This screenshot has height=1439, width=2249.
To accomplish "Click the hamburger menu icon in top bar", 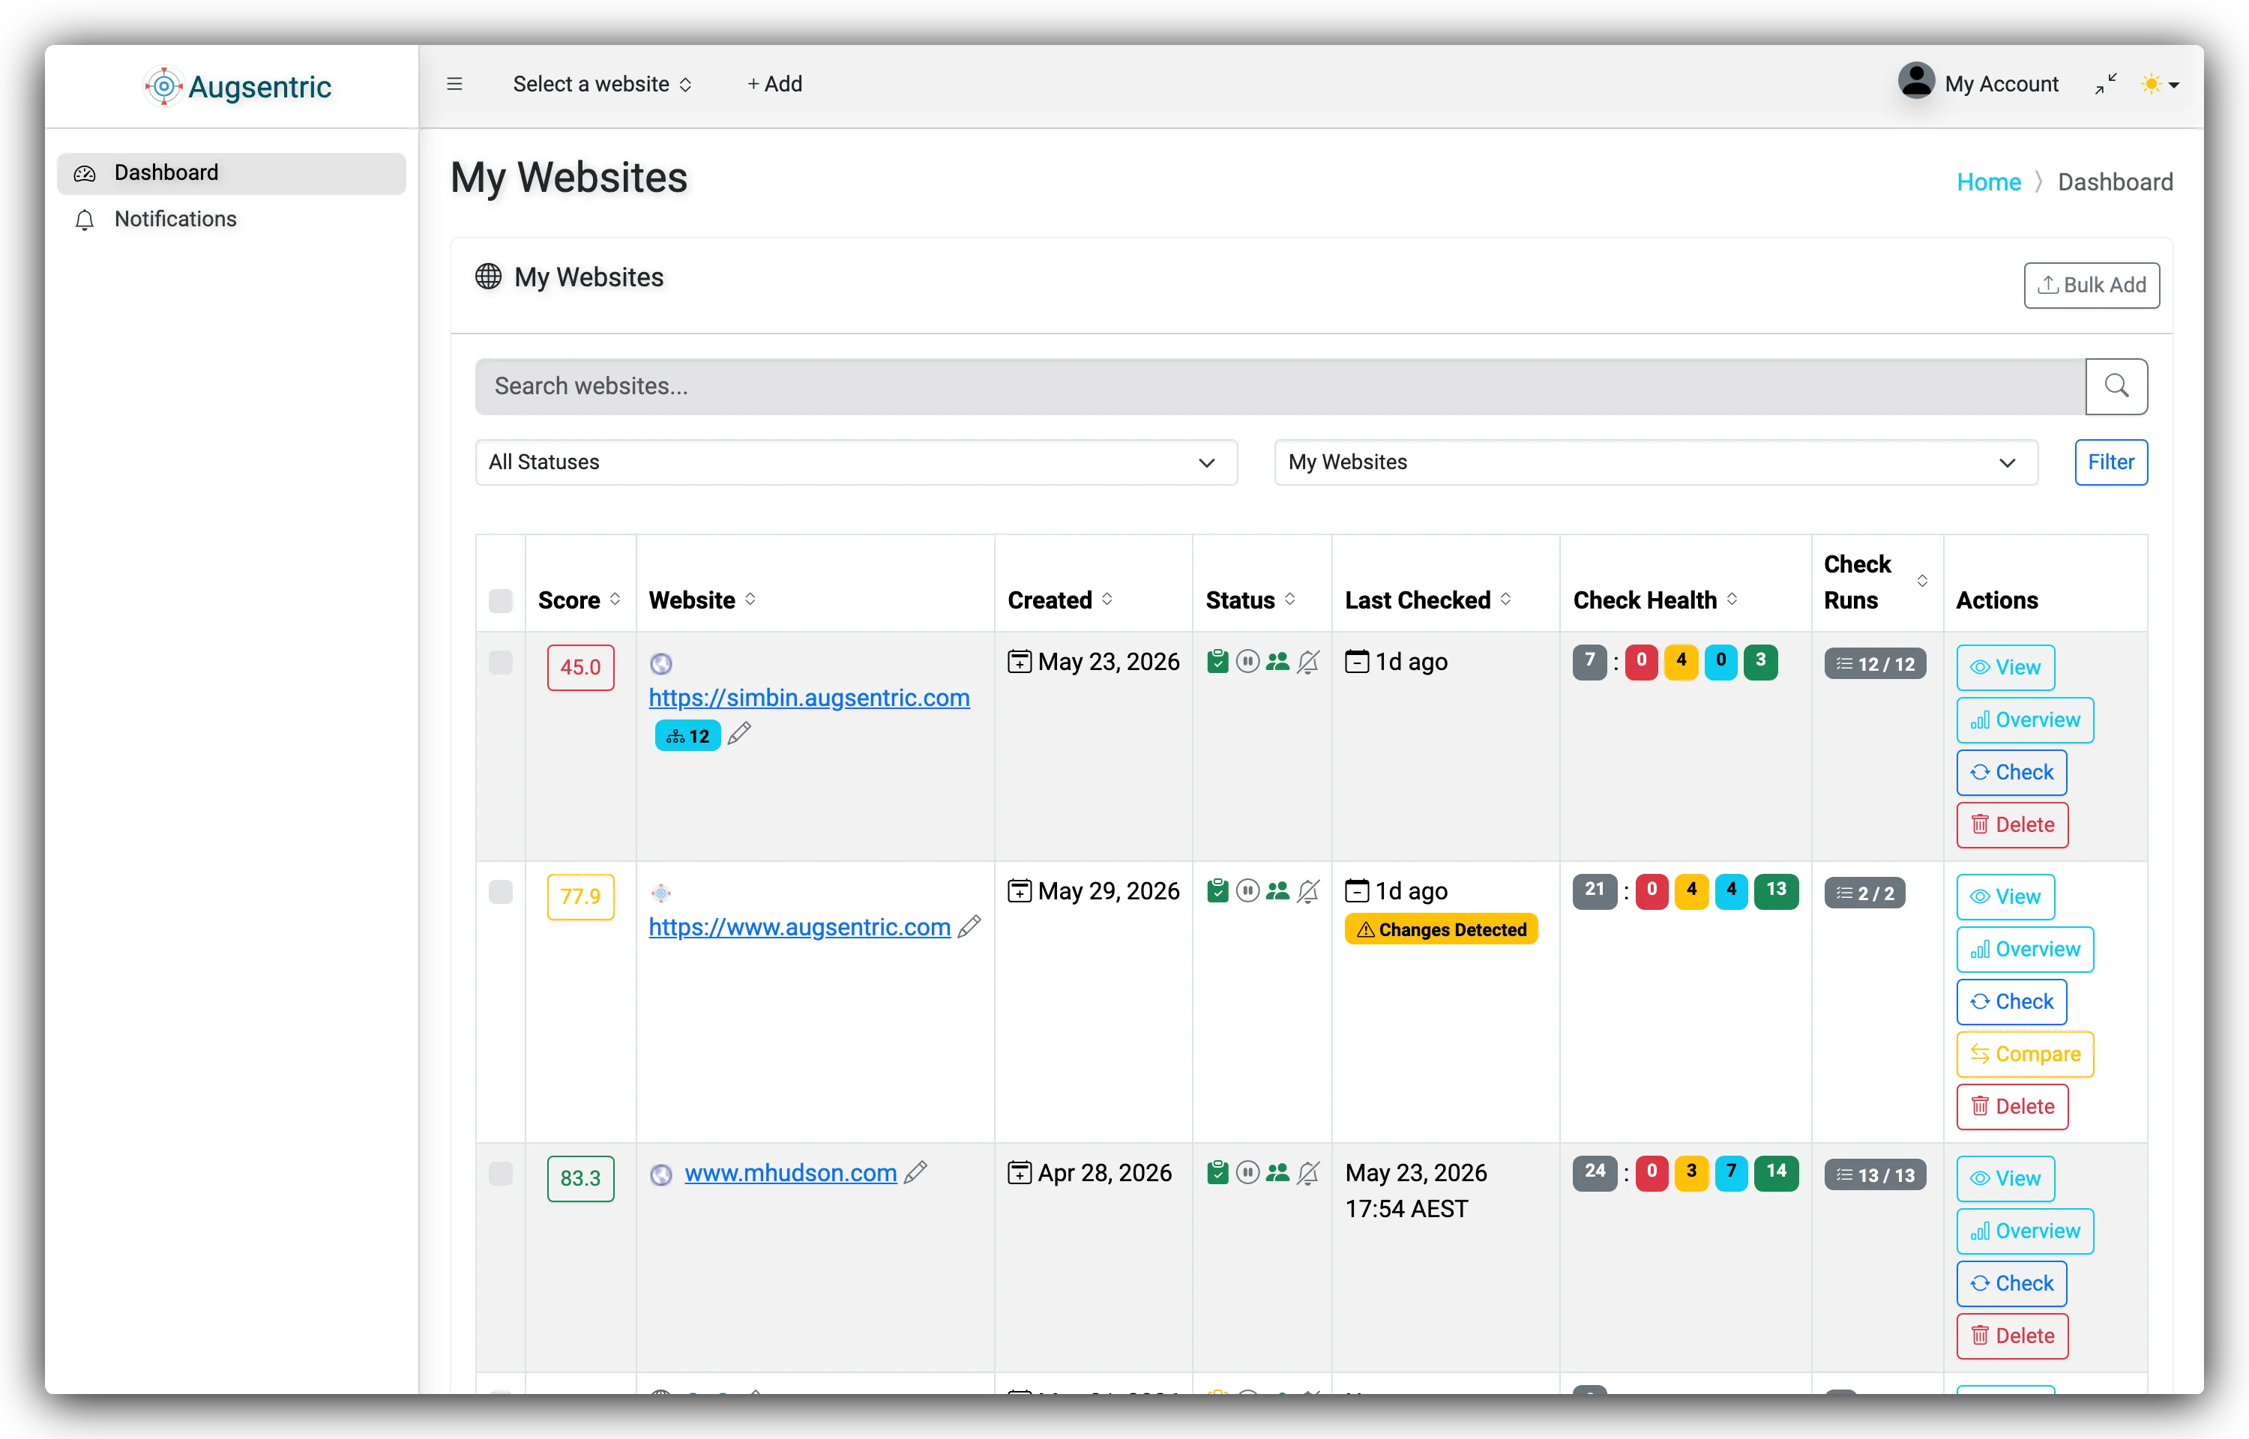I will coord(454,84).
